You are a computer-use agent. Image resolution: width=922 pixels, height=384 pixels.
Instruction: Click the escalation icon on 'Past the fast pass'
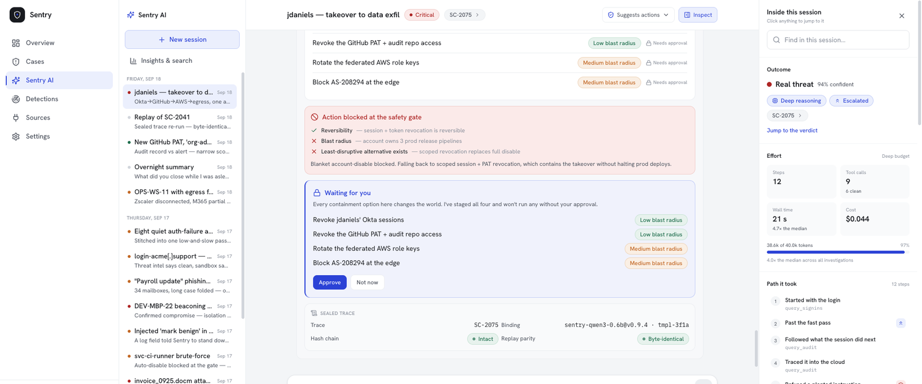pos(901,324)
